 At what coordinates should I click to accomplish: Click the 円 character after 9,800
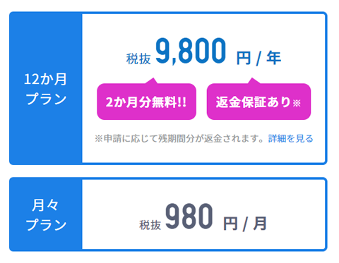pos(244,58)
